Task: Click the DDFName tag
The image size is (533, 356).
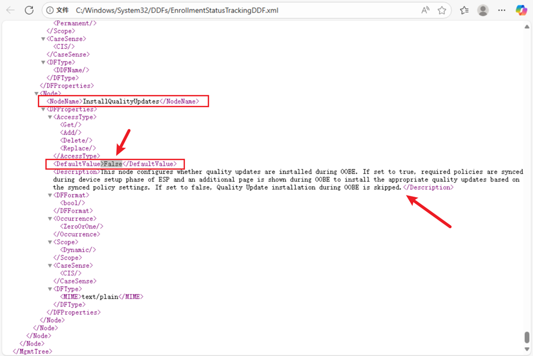Action: pos(71,70)
